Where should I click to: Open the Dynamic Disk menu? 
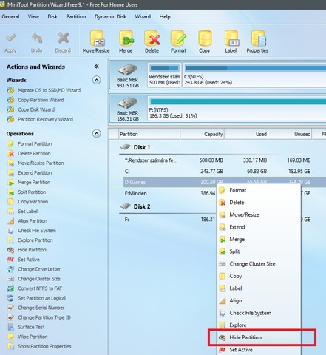(x=110, y=16)
